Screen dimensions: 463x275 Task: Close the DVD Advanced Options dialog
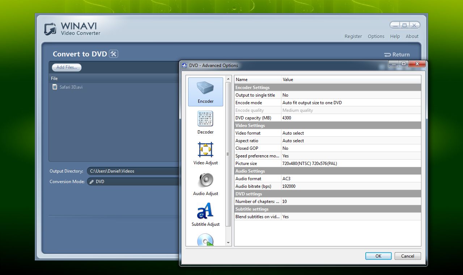(417, 64)
